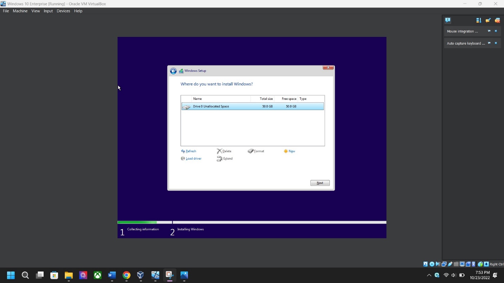Screen dimensions: 504x283
Task: Open Google Chrome from the taskbar
Action: [x=126, y=275]
